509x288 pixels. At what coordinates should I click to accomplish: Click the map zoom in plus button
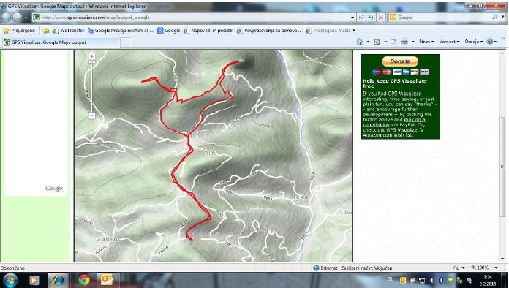(x=92, y=56)
